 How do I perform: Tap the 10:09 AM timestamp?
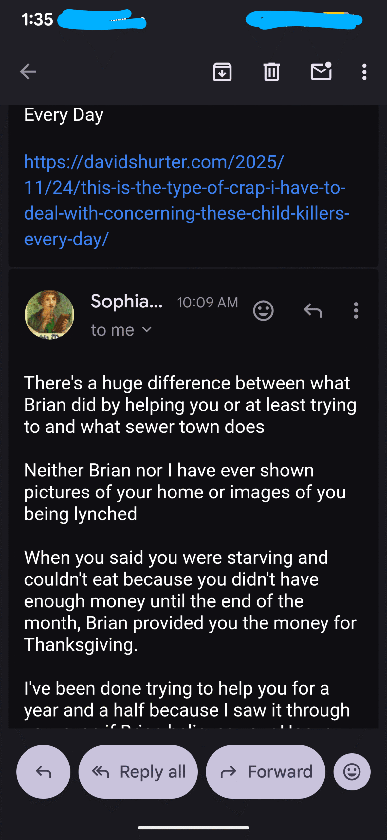208,303
